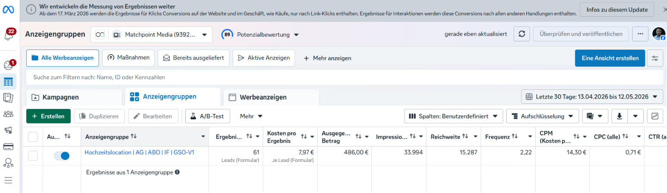Image resolution: width=667 pixels, height=193 pixels.
Task: Open the Letzte 30 Tage date range picker
Action: (x=592, y=96)
